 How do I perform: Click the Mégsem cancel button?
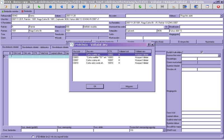click(x=129, y=86)
